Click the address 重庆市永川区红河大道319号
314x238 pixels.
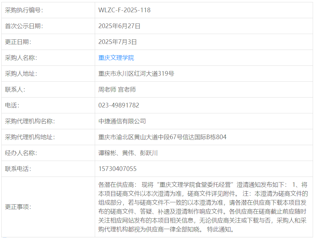click(x=136, y=74)
